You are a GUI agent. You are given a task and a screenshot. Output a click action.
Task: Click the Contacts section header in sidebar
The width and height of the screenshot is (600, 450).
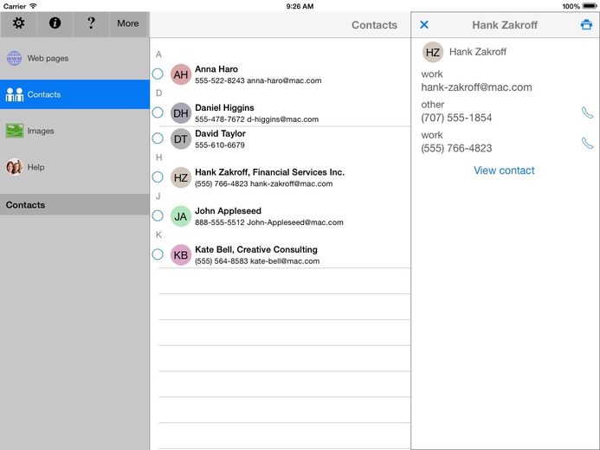tap(74, 204)
